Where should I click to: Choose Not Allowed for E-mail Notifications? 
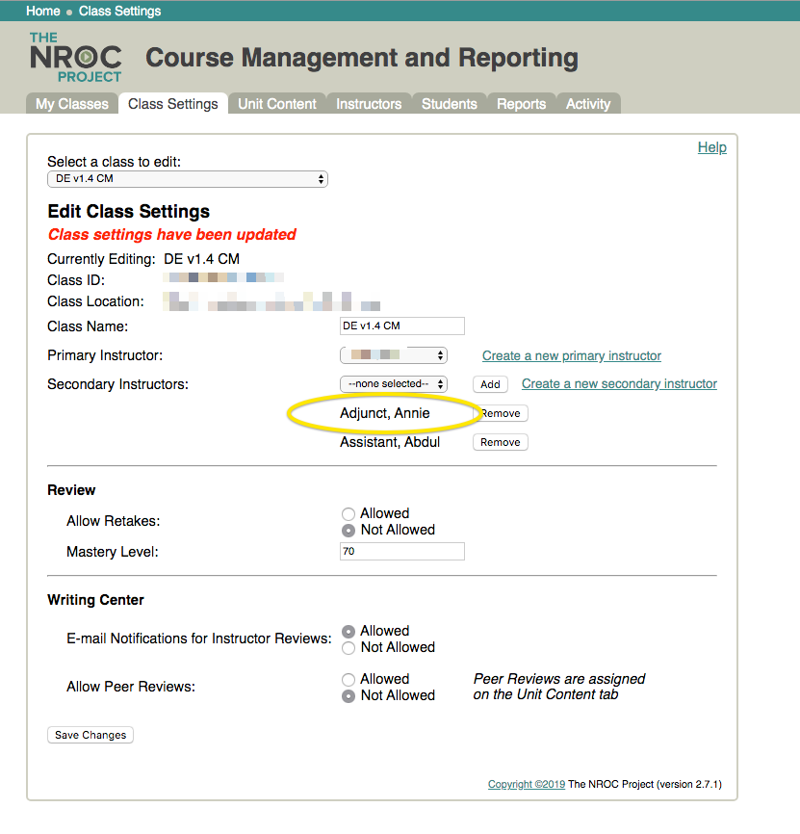(x=348, y=648)
